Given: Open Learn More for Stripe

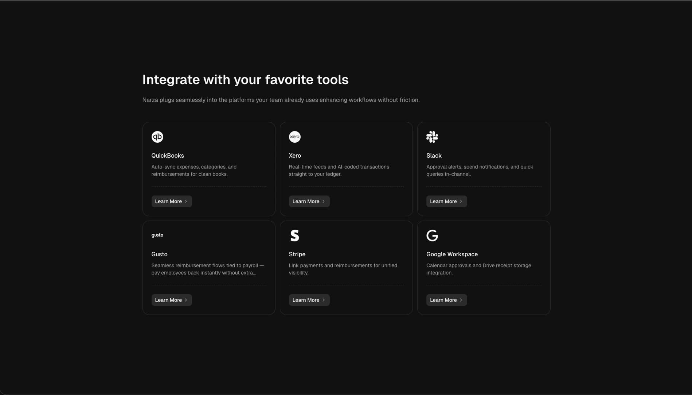Looking at the screenshot, I should [309, 300].
